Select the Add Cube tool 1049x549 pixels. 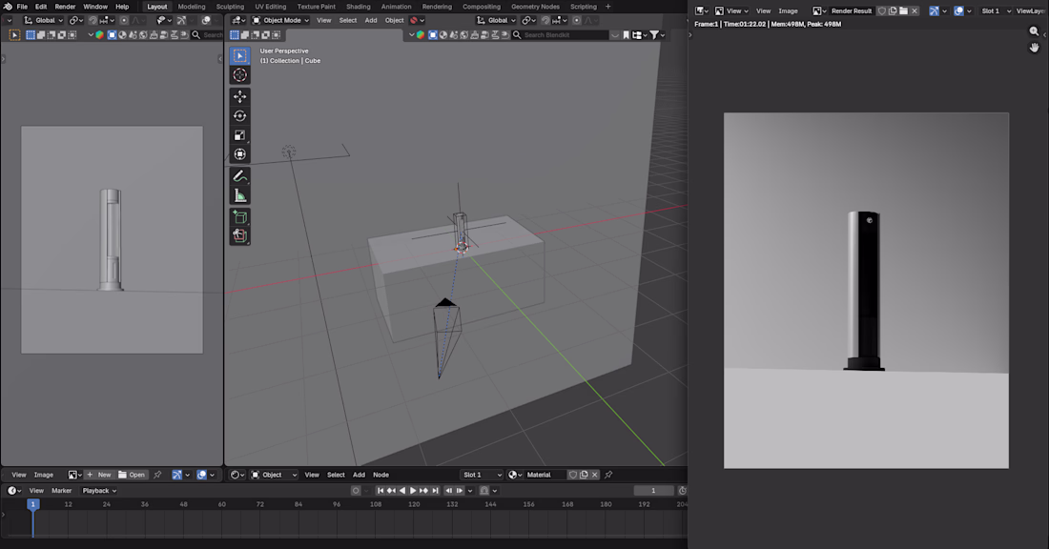coord(239,216)
